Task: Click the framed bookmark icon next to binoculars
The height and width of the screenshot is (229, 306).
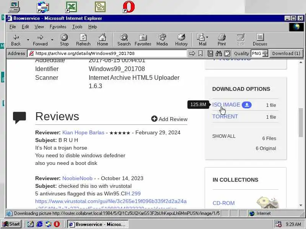Action: pos(210,53)
